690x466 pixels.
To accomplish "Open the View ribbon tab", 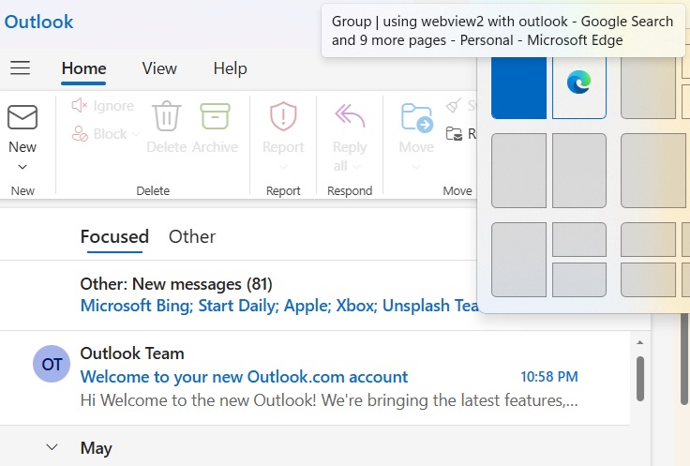I will 159,68.
